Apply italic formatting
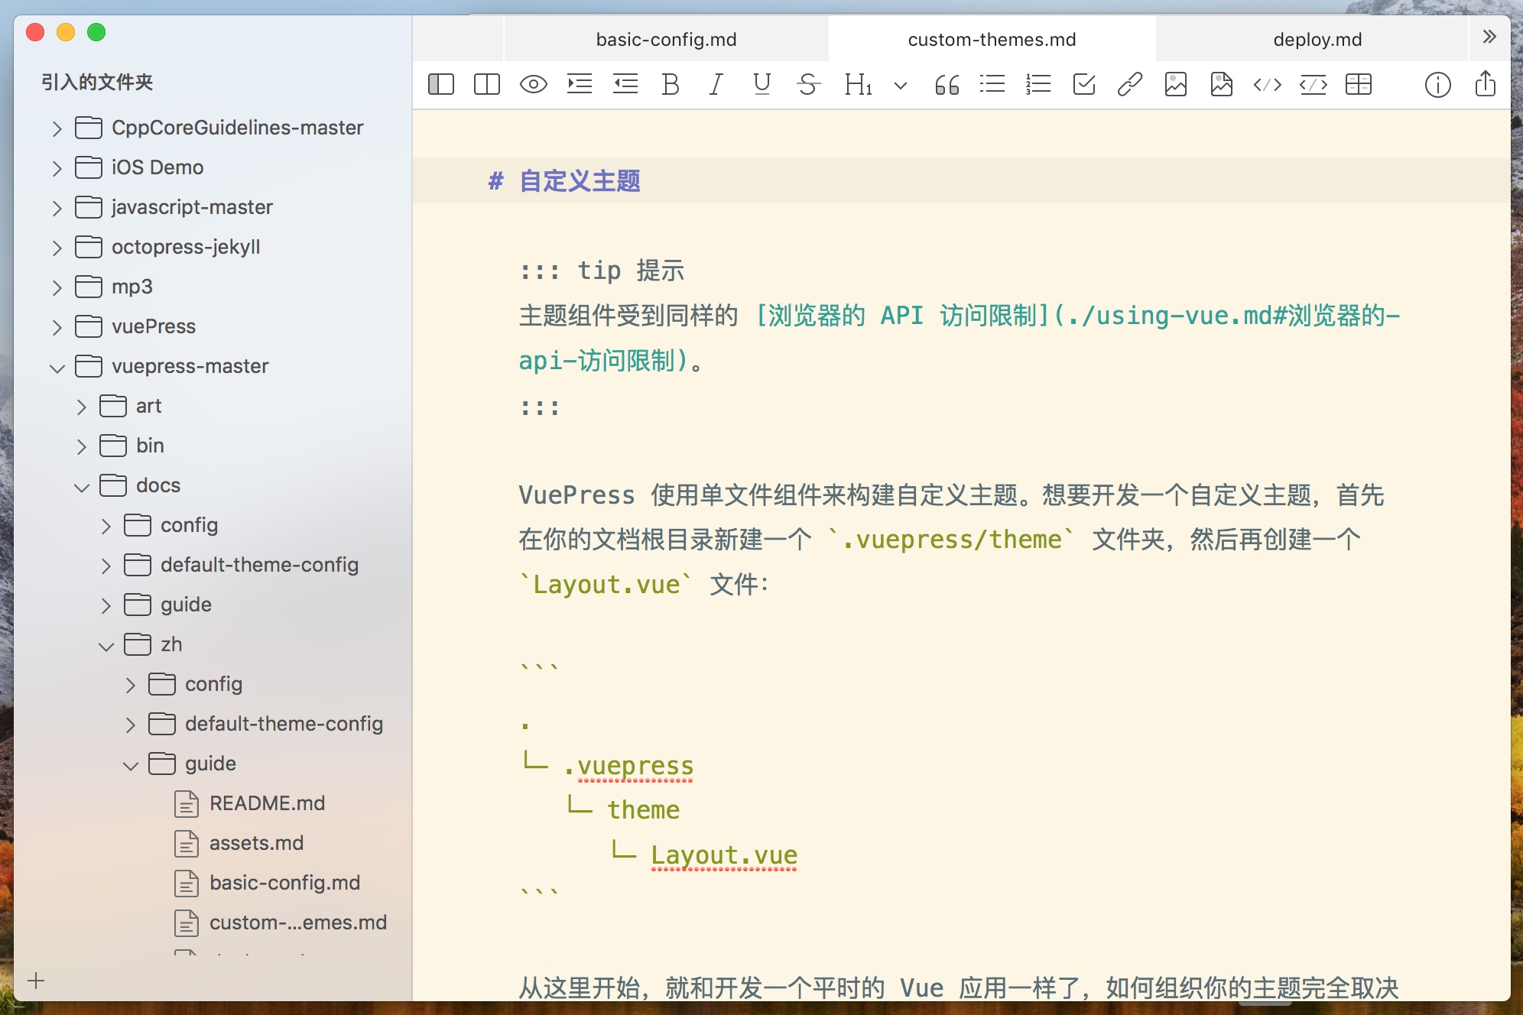Screen dimensions: 1523x1015 coord(716,84)
